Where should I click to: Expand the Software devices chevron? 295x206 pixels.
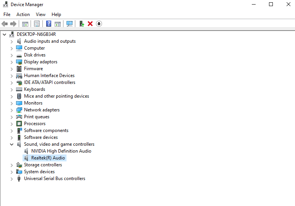tap(12, 138)
